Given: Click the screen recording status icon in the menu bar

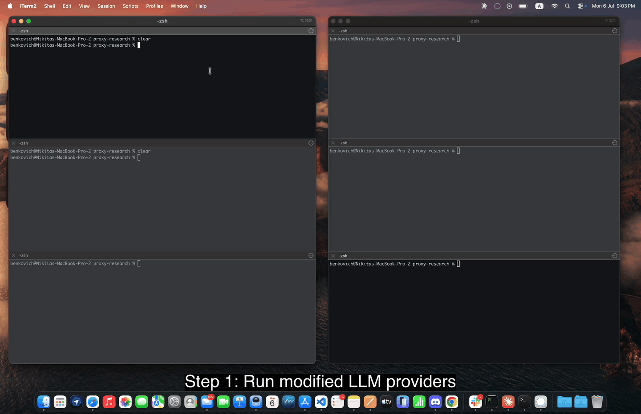Looking at the screenshot, I should click(509, 6).
